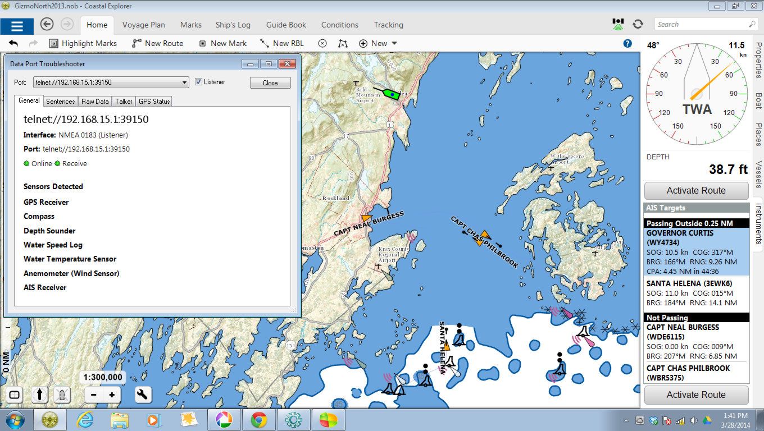The image size is (764, 431).
Task: Click the refresh sync arrows icon
Action: point(638,24)
